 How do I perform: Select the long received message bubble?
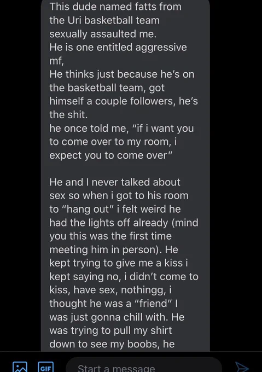click(x=125, y=176)
